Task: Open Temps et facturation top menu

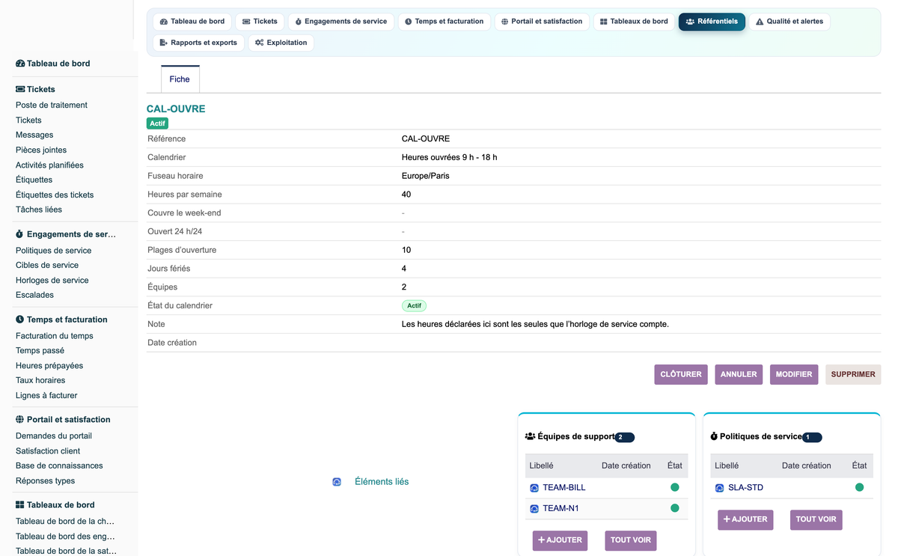Action: tap(445, 22)
